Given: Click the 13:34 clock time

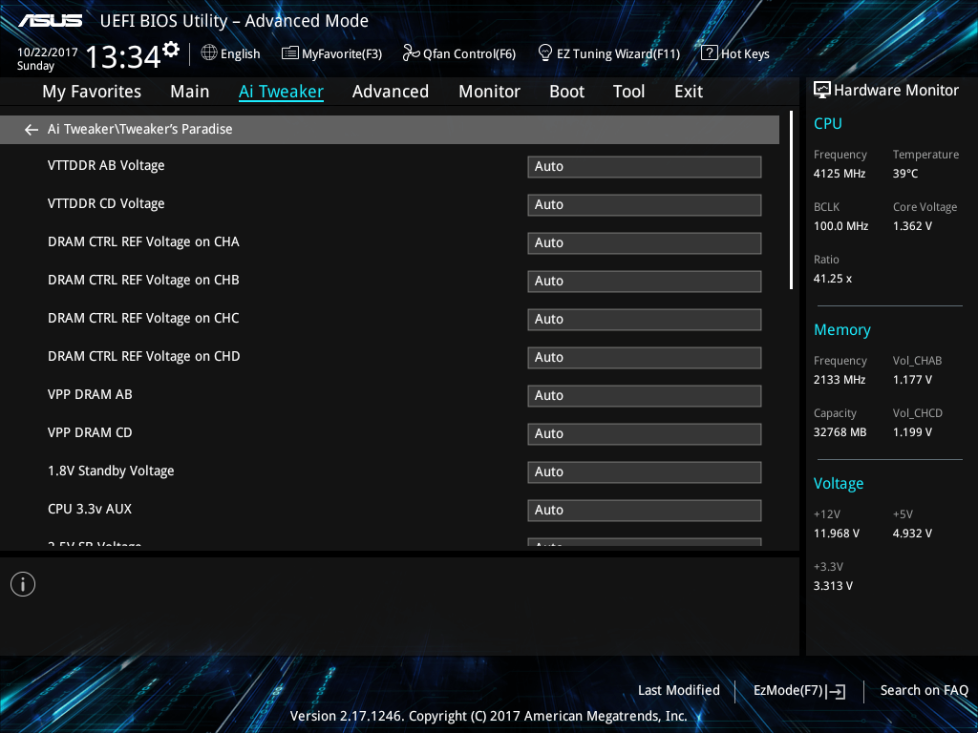Looking at the screenshot, I should coord(123,57).
